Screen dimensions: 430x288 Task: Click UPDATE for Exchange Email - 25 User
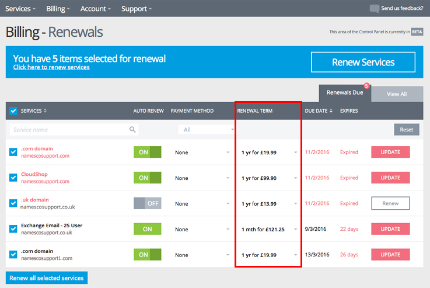(x=390, y=229)
